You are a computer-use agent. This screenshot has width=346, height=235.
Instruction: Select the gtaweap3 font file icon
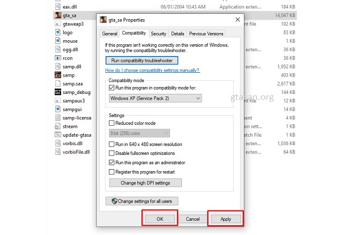coord(58,24)
